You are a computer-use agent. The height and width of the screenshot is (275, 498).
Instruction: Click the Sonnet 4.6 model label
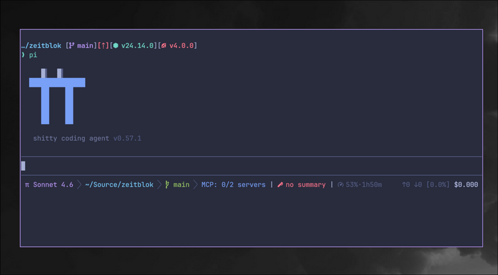point(53,185)
